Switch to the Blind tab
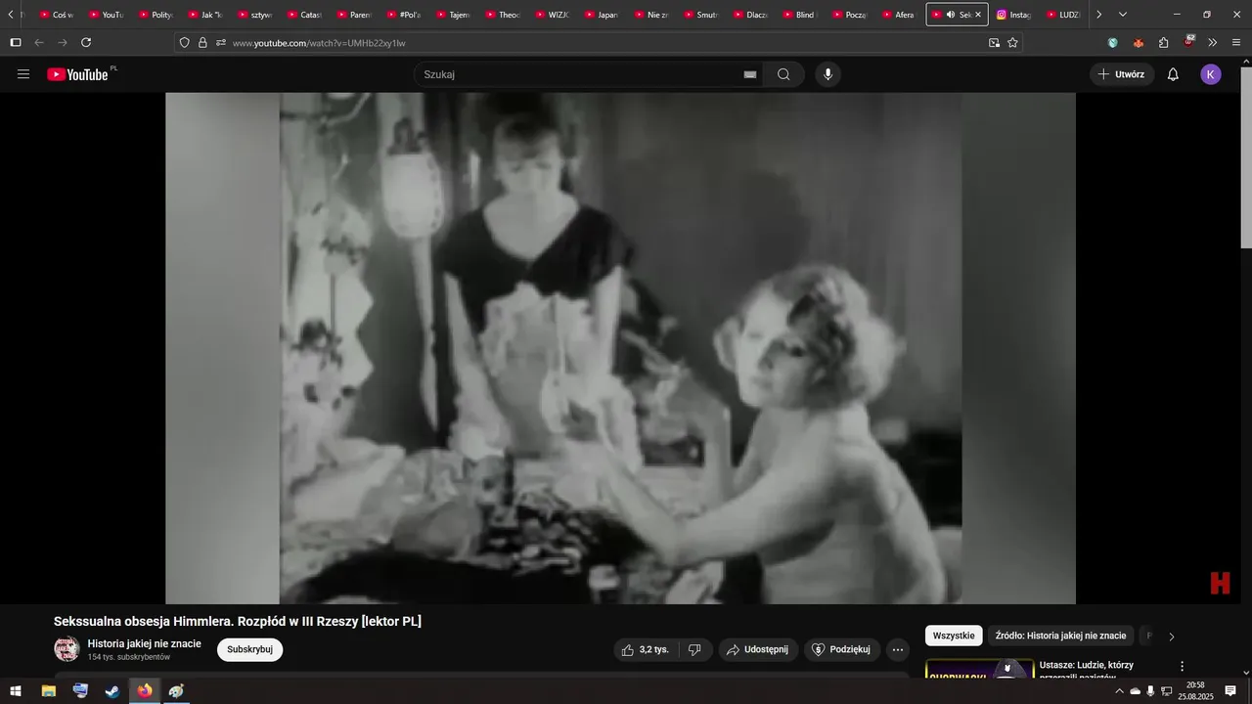This screenshot has height=704, width=1252. coord(798,15)
